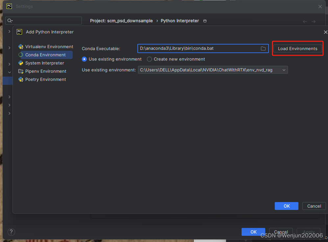This screenshot has height=242, width=328.
Task: Click the Project: scm_psd_downsample breadcrumb
Action: tap(121, 21)
